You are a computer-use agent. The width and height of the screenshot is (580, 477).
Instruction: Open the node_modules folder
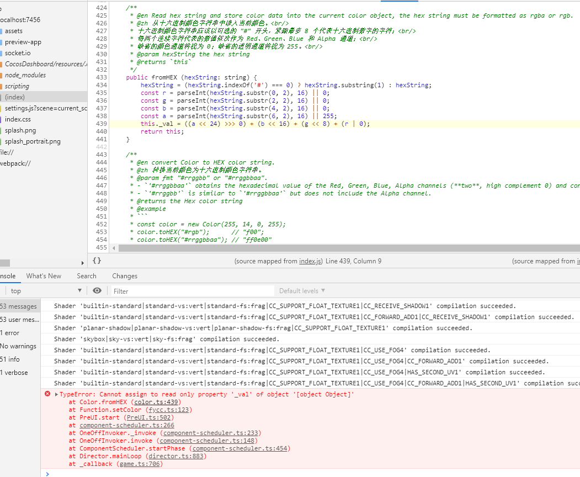click(25, 75)
